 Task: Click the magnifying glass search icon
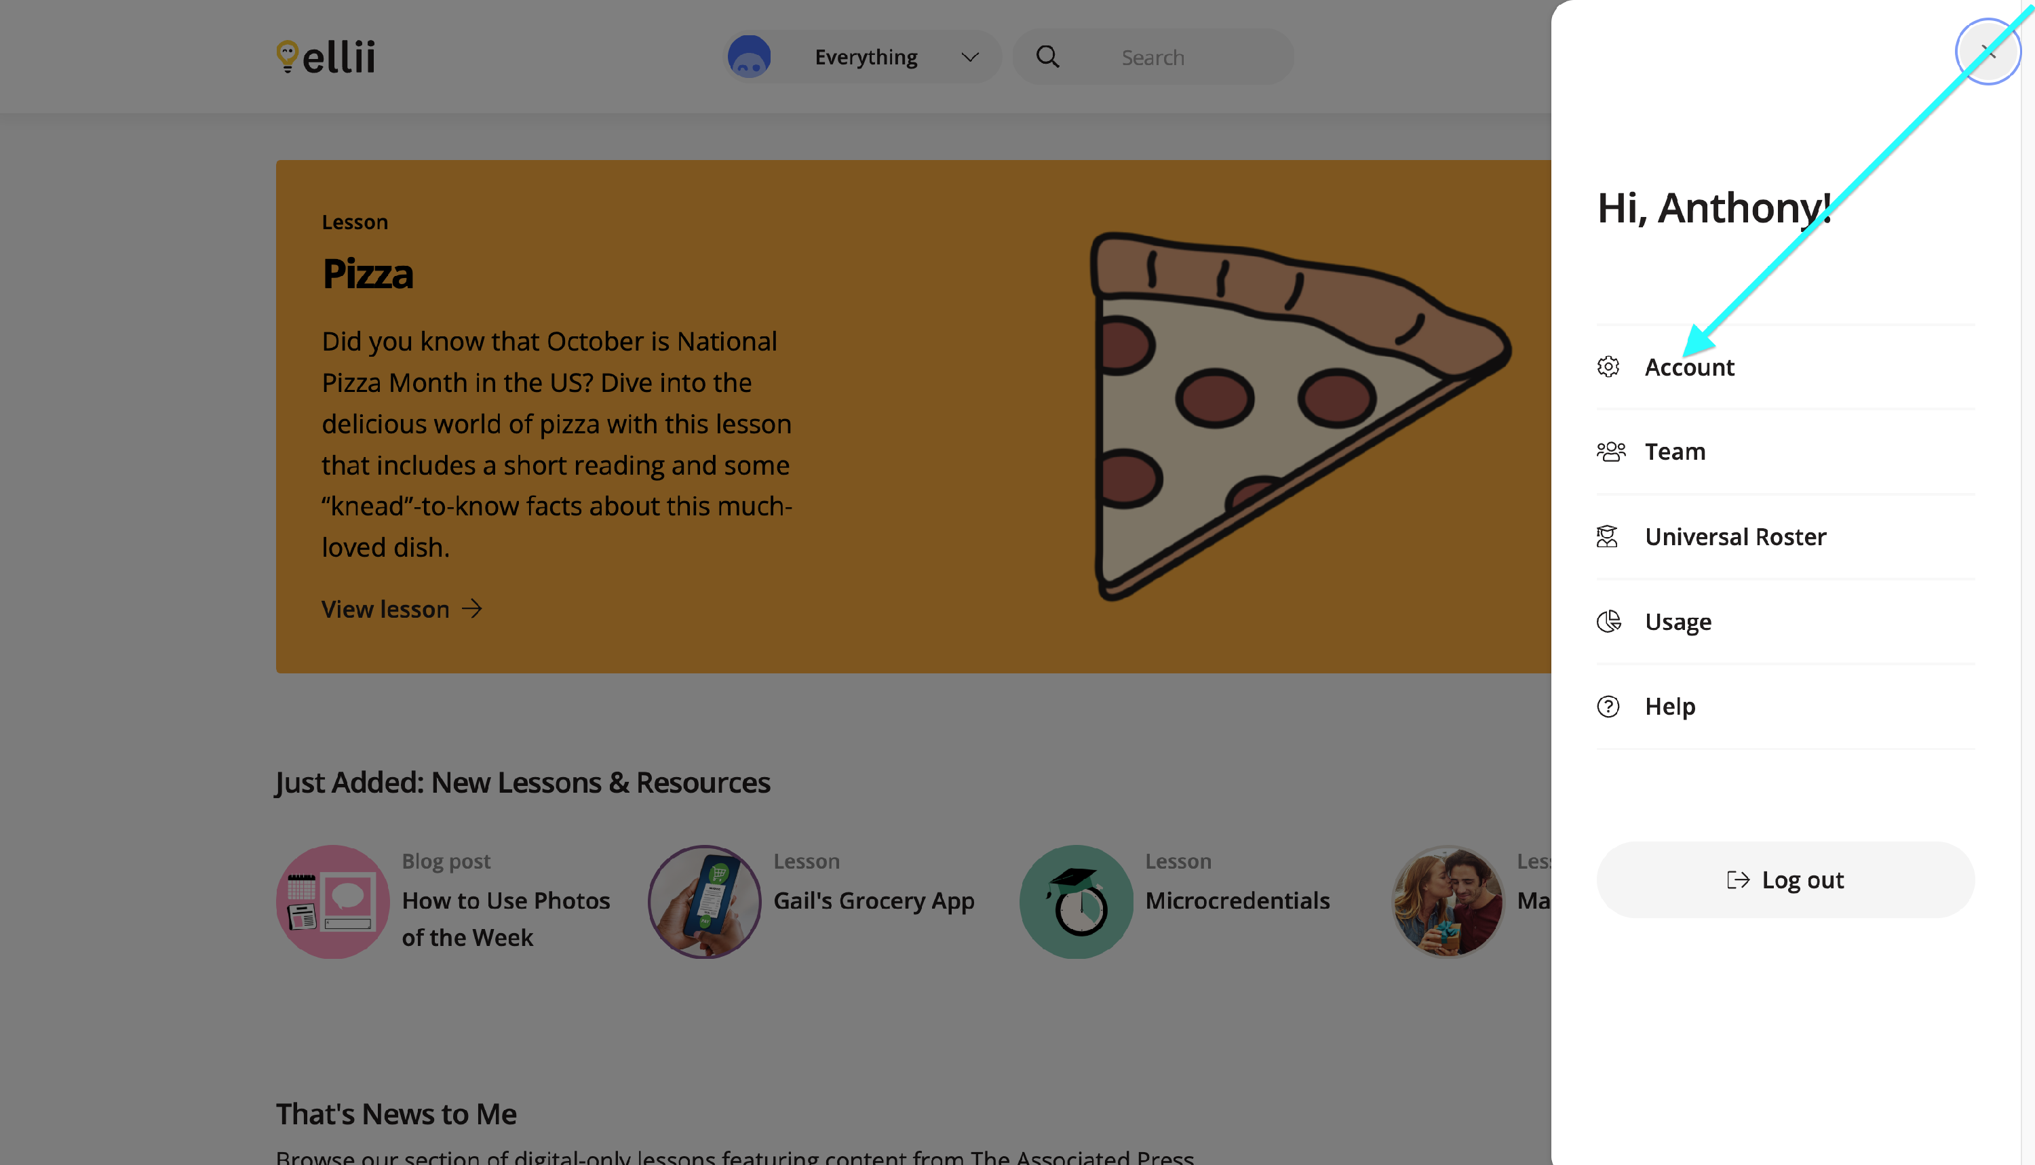pos(1047,57)
